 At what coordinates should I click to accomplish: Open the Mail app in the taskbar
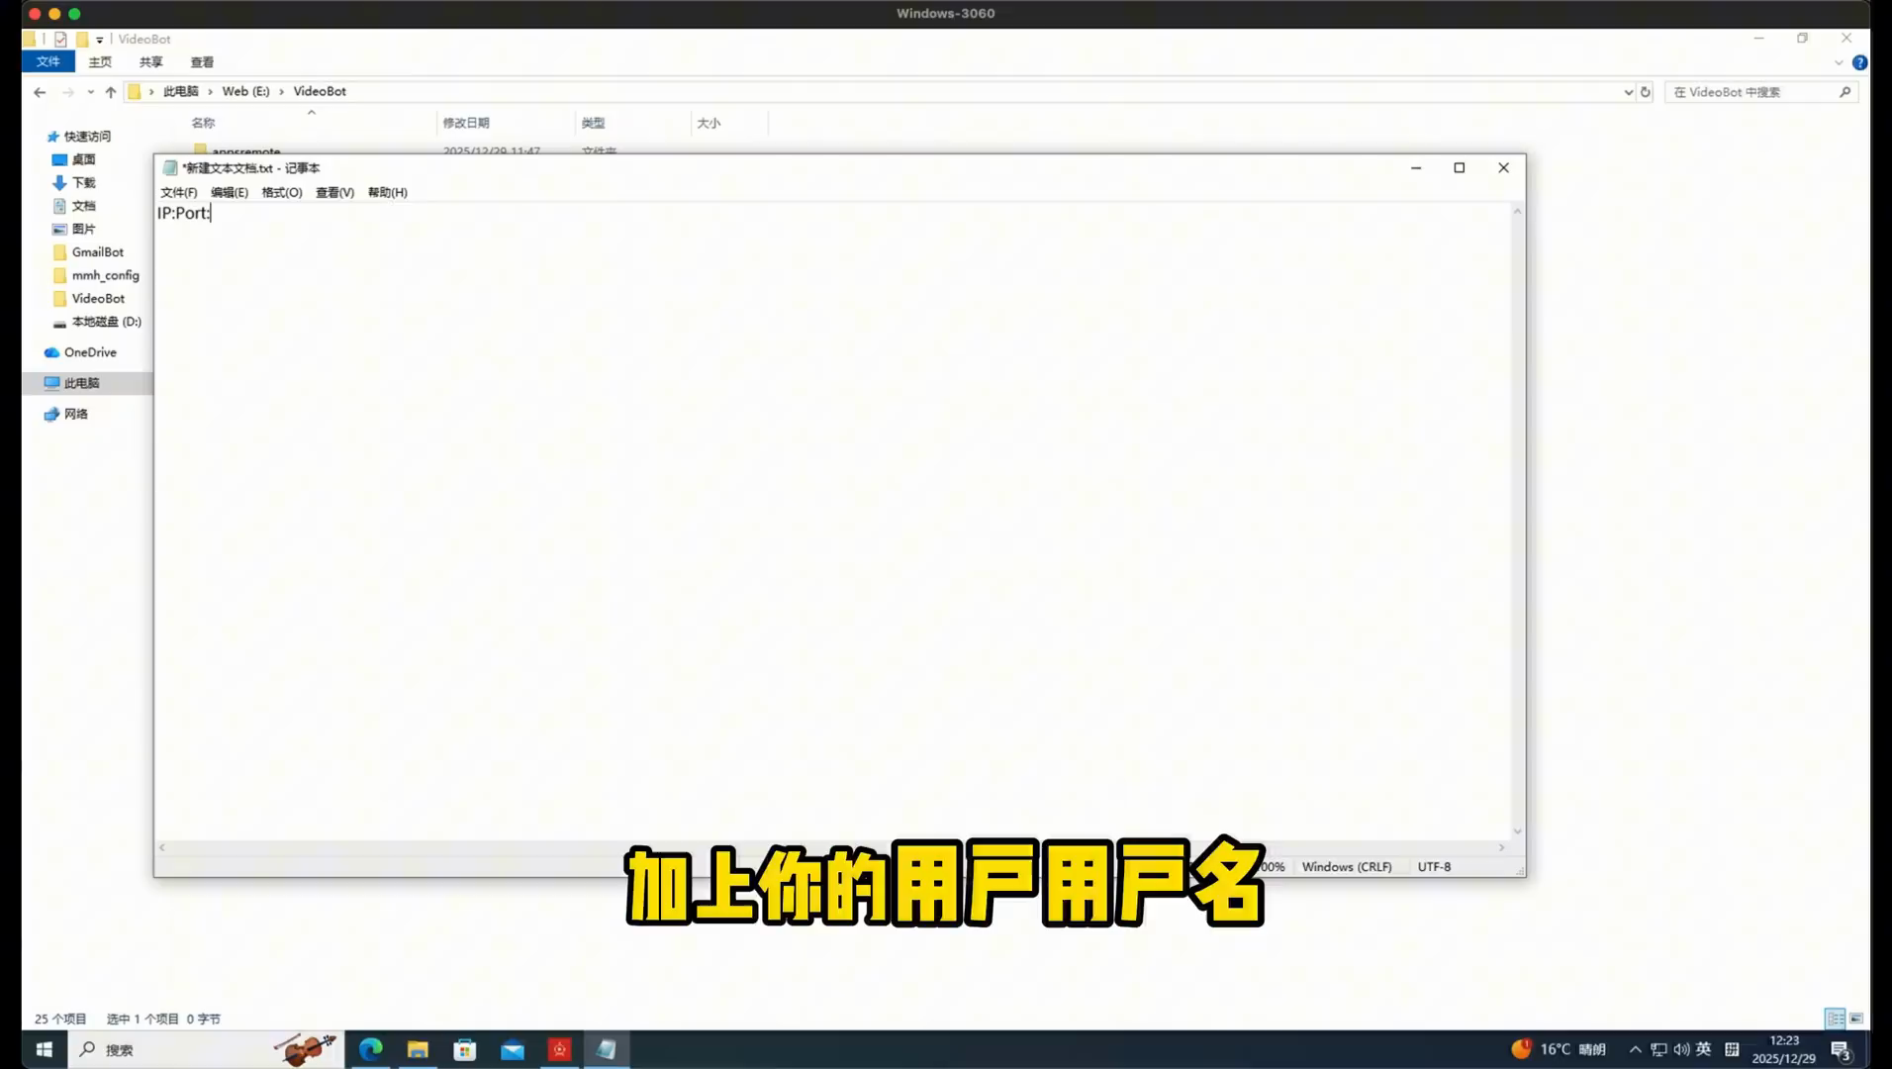pyautogui.click(x=513, y=1049)
